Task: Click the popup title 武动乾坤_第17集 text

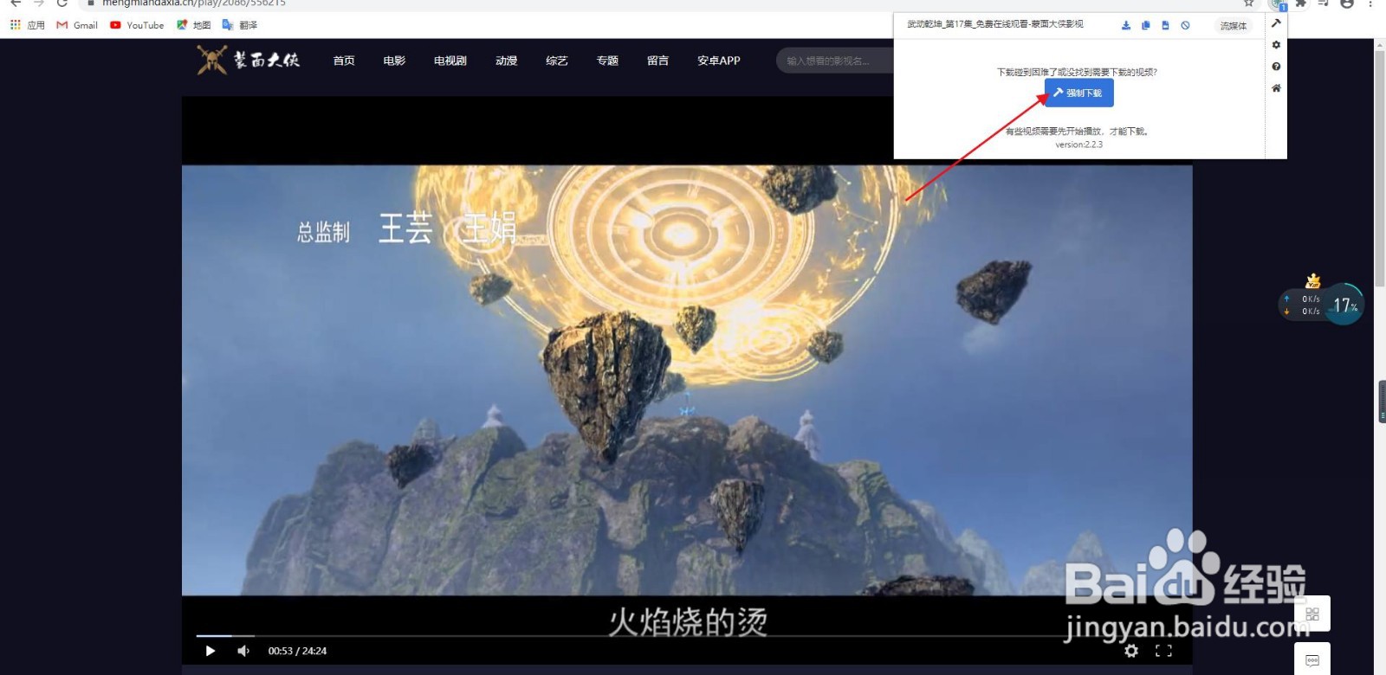Action: [x=995, y=24]
